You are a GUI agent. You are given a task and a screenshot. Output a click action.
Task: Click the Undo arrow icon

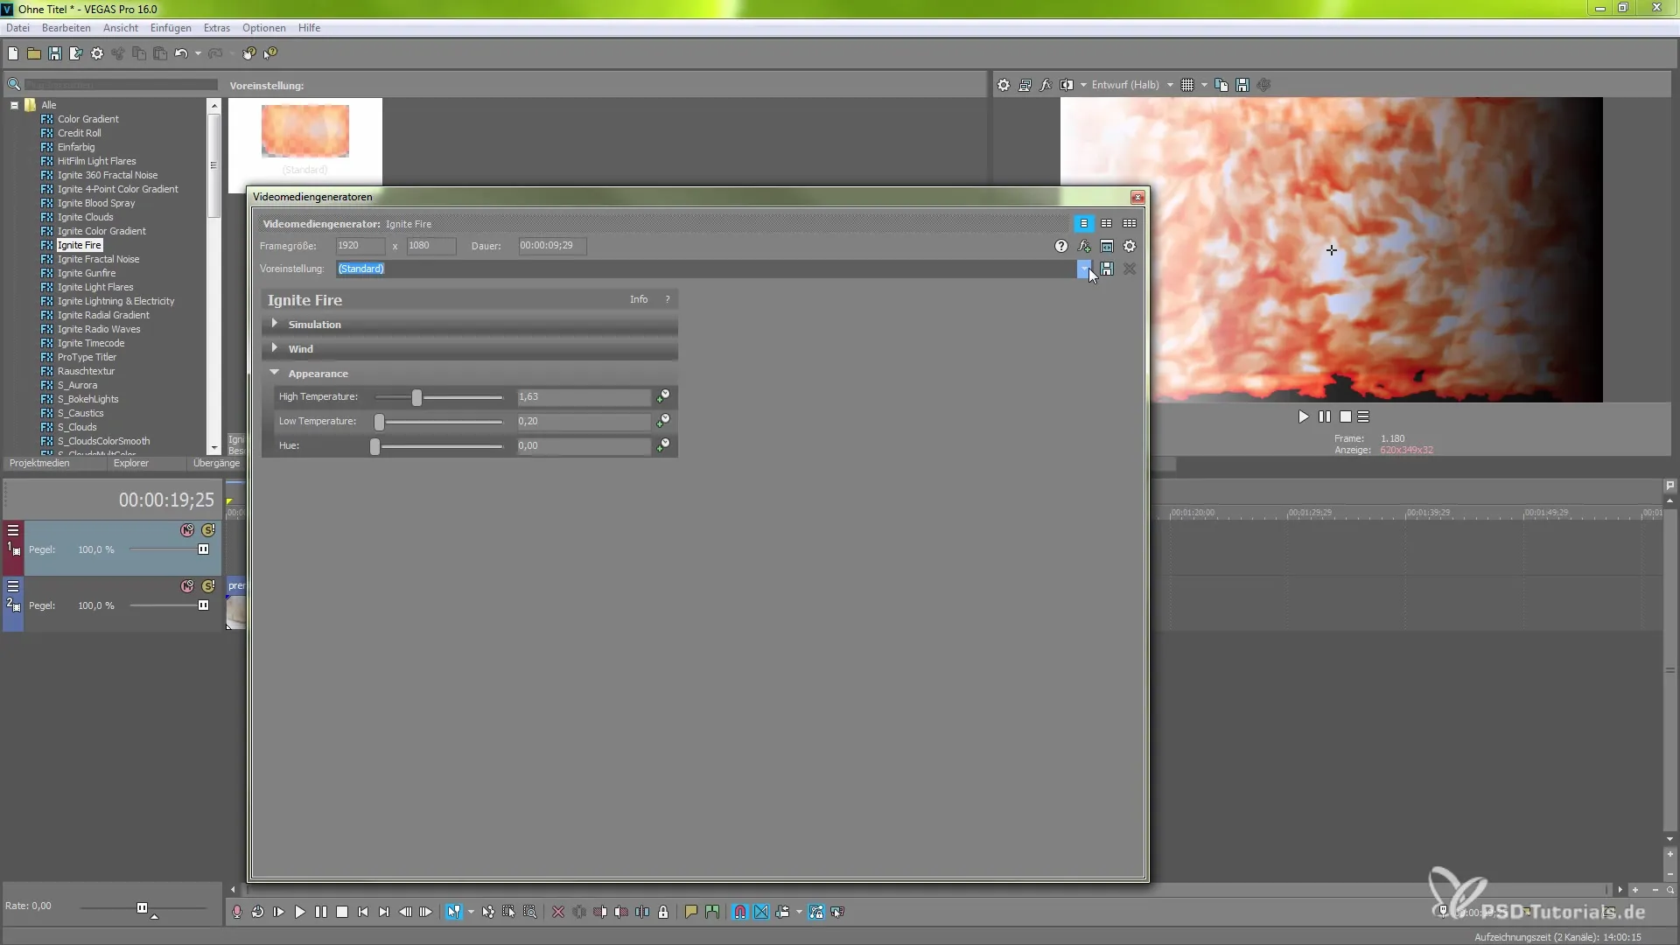coord(180,53)
